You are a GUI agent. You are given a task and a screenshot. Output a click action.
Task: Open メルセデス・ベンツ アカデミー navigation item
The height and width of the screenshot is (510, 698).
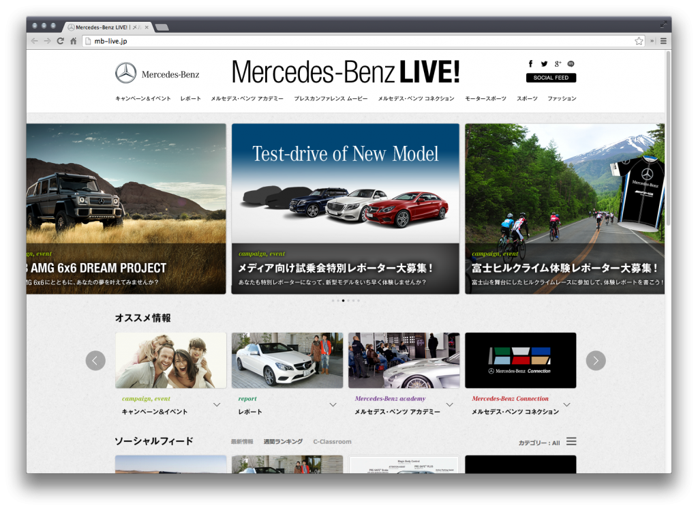tap(247, 98)
